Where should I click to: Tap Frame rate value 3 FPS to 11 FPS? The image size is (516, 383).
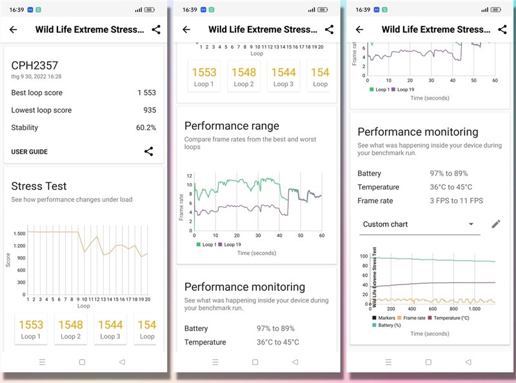tap(457, 201)
